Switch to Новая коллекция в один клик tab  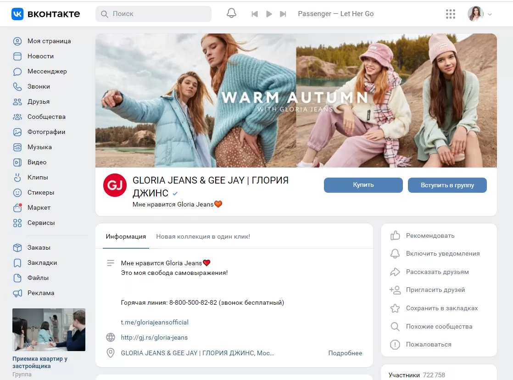click(203, 236)
